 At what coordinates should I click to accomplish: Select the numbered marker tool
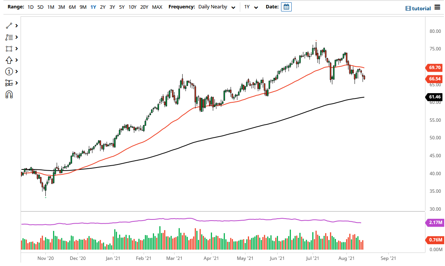point(10,71)
